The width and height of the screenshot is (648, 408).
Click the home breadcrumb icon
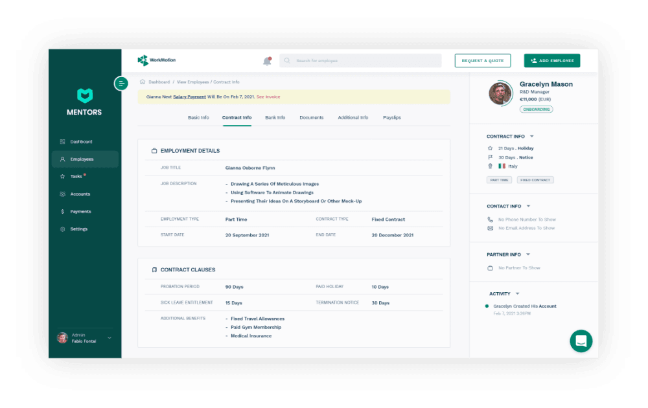pyautogui.click(x=142, y=82)
